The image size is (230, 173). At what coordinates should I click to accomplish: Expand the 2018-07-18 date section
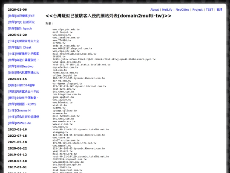pyautogui.click(x=17, y=161)
